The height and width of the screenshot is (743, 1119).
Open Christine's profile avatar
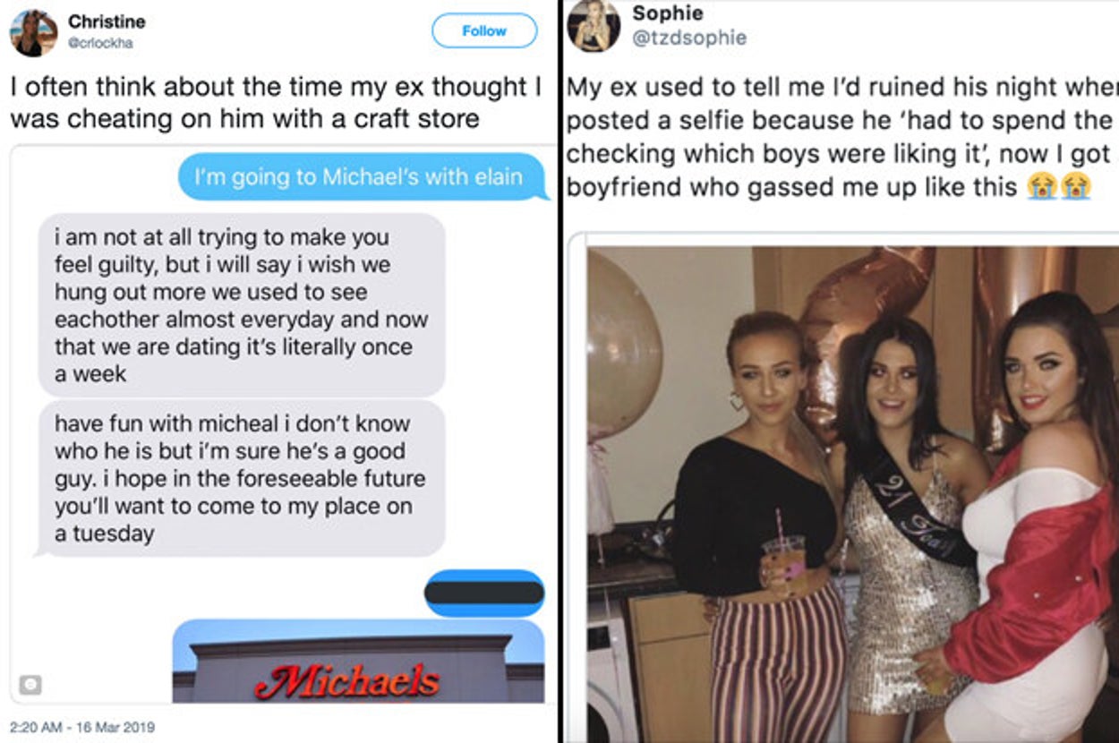[33, 33]
